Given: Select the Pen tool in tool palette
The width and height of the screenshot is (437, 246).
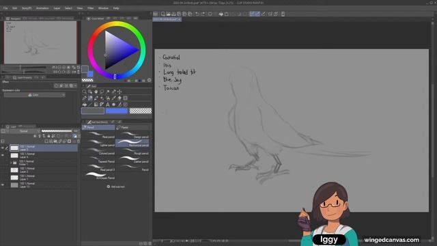Looking at the screenshot, I should (84, 98).
